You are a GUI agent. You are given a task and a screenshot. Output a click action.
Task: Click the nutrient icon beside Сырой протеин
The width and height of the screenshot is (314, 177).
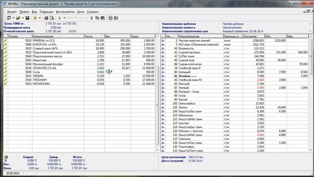click(x=163, y=52)
